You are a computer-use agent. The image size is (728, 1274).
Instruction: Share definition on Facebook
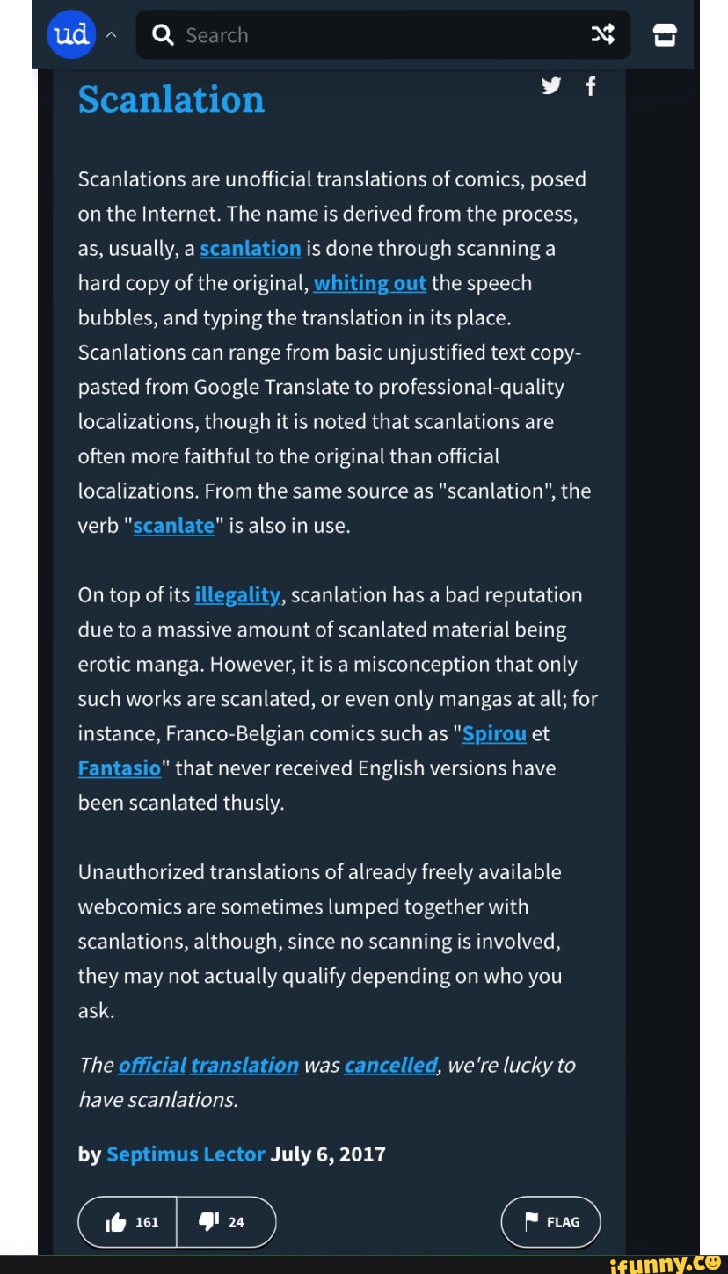[x=591, y=86]
